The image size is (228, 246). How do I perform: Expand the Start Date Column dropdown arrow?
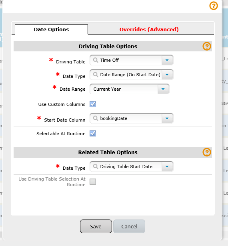click(167, 118)
